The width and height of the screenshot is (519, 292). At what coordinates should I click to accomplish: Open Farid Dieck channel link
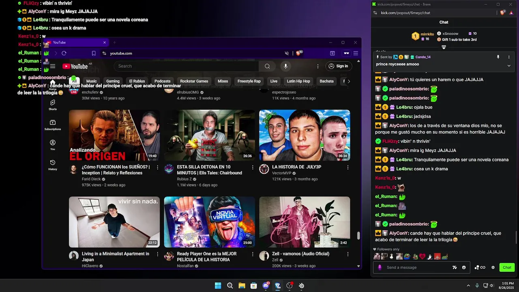(x=91, y=179)
